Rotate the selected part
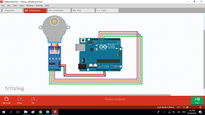 click(20, 99)
